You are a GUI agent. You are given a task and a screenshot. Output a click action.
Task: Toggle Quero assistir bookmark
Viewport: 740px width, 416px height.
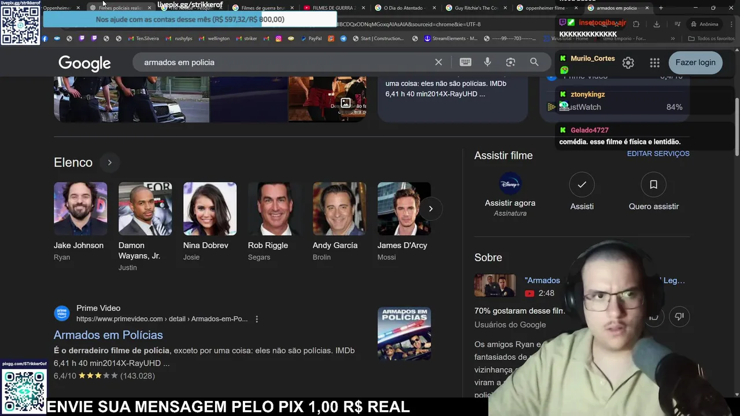653,184
